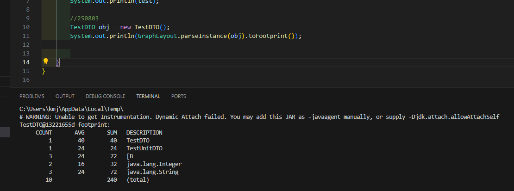The image size is (514, 191).
Task: Click the //250803 comment on line 9
Action: tap(84, 18)
